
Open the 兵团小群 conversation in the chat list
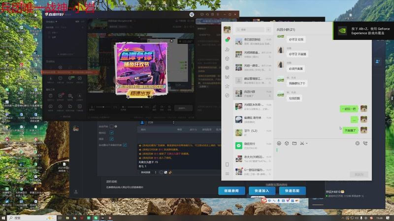(x=253, y=93)
